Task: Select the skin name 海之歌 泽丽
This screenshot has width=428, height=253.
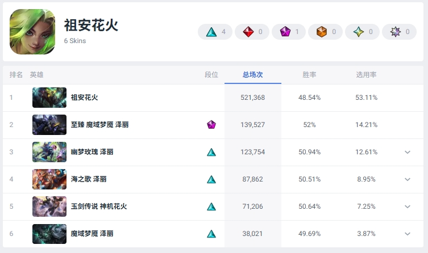Action: tap(89, 179)
